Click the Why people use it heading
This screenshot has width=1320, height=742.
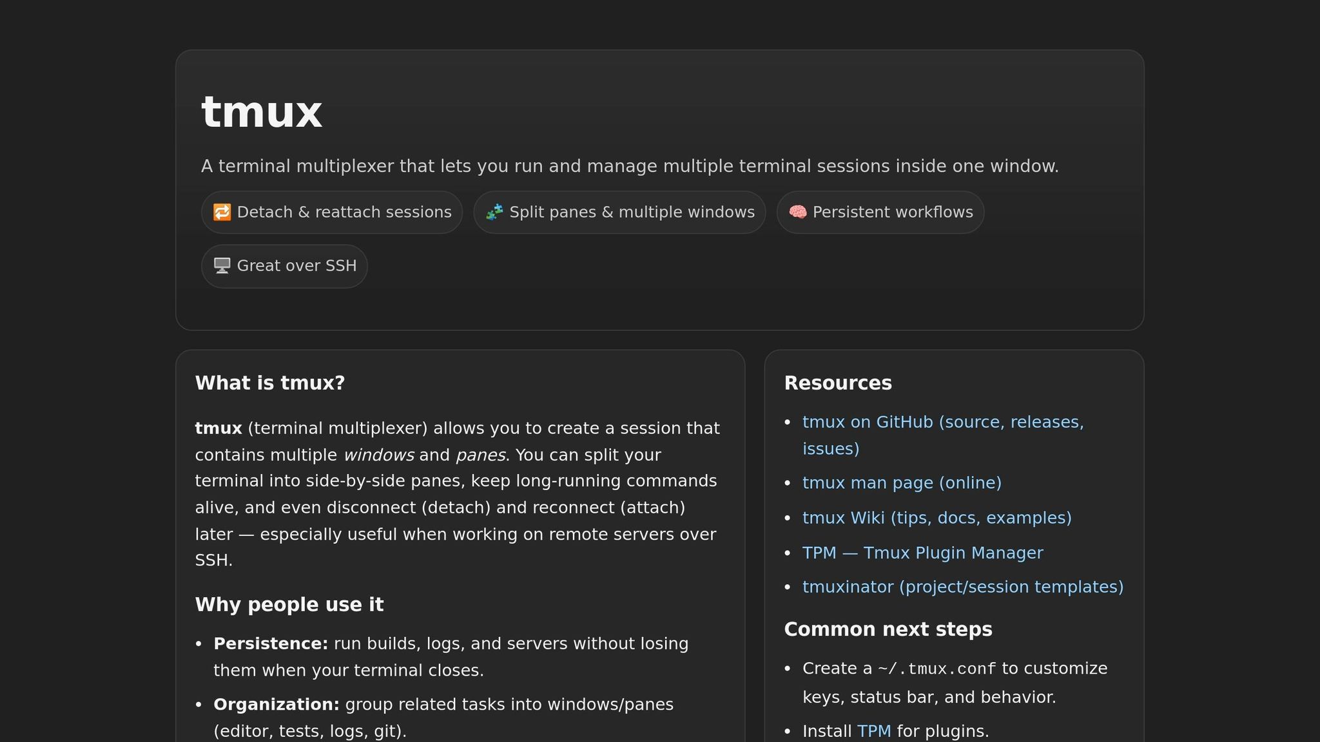point(289,604)
